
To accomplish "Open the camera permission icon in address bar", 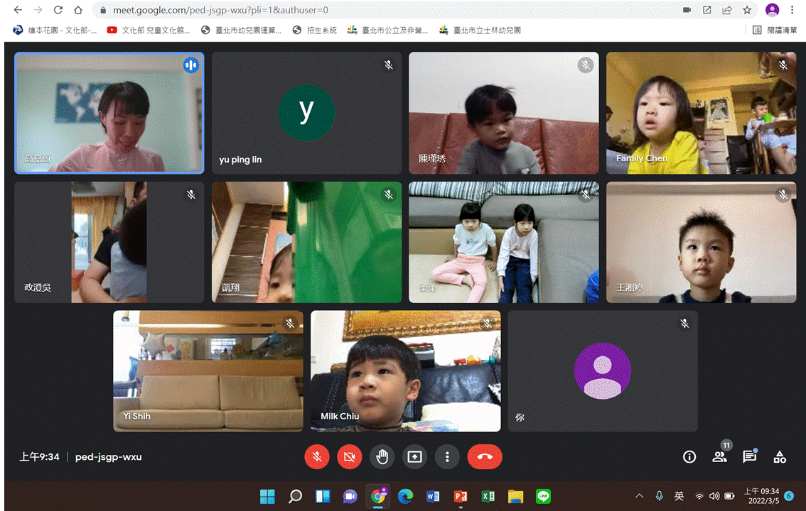I will point(687,11).
